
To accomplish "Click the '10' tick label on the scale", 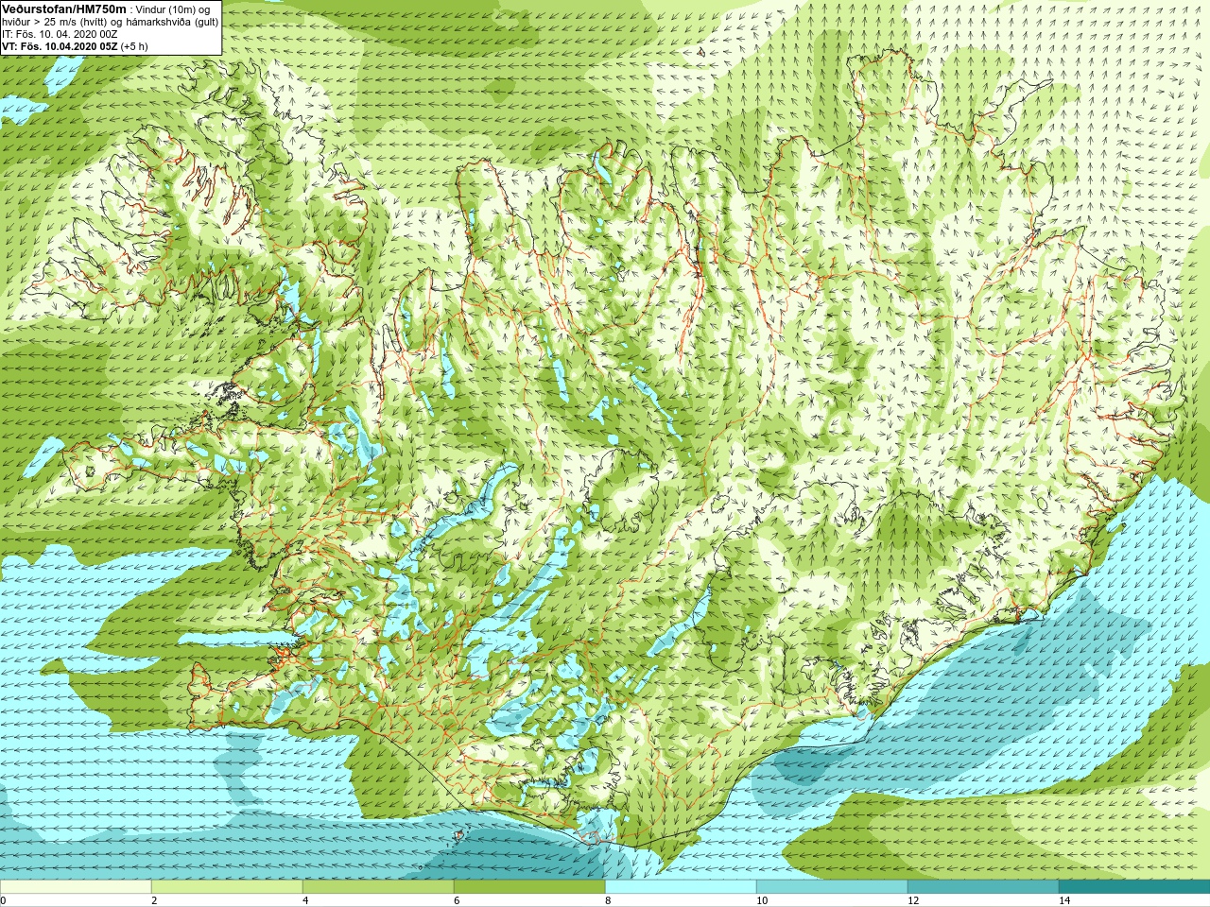I will pos(762,900).
